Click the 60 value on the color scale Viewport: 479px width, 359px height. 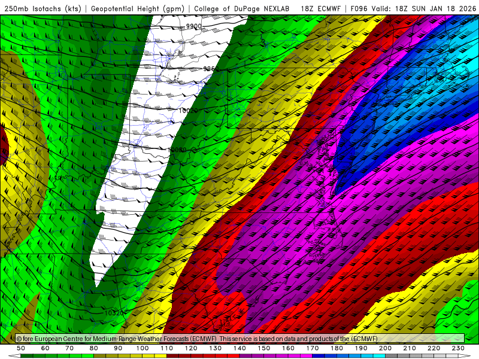coord(46,348)
